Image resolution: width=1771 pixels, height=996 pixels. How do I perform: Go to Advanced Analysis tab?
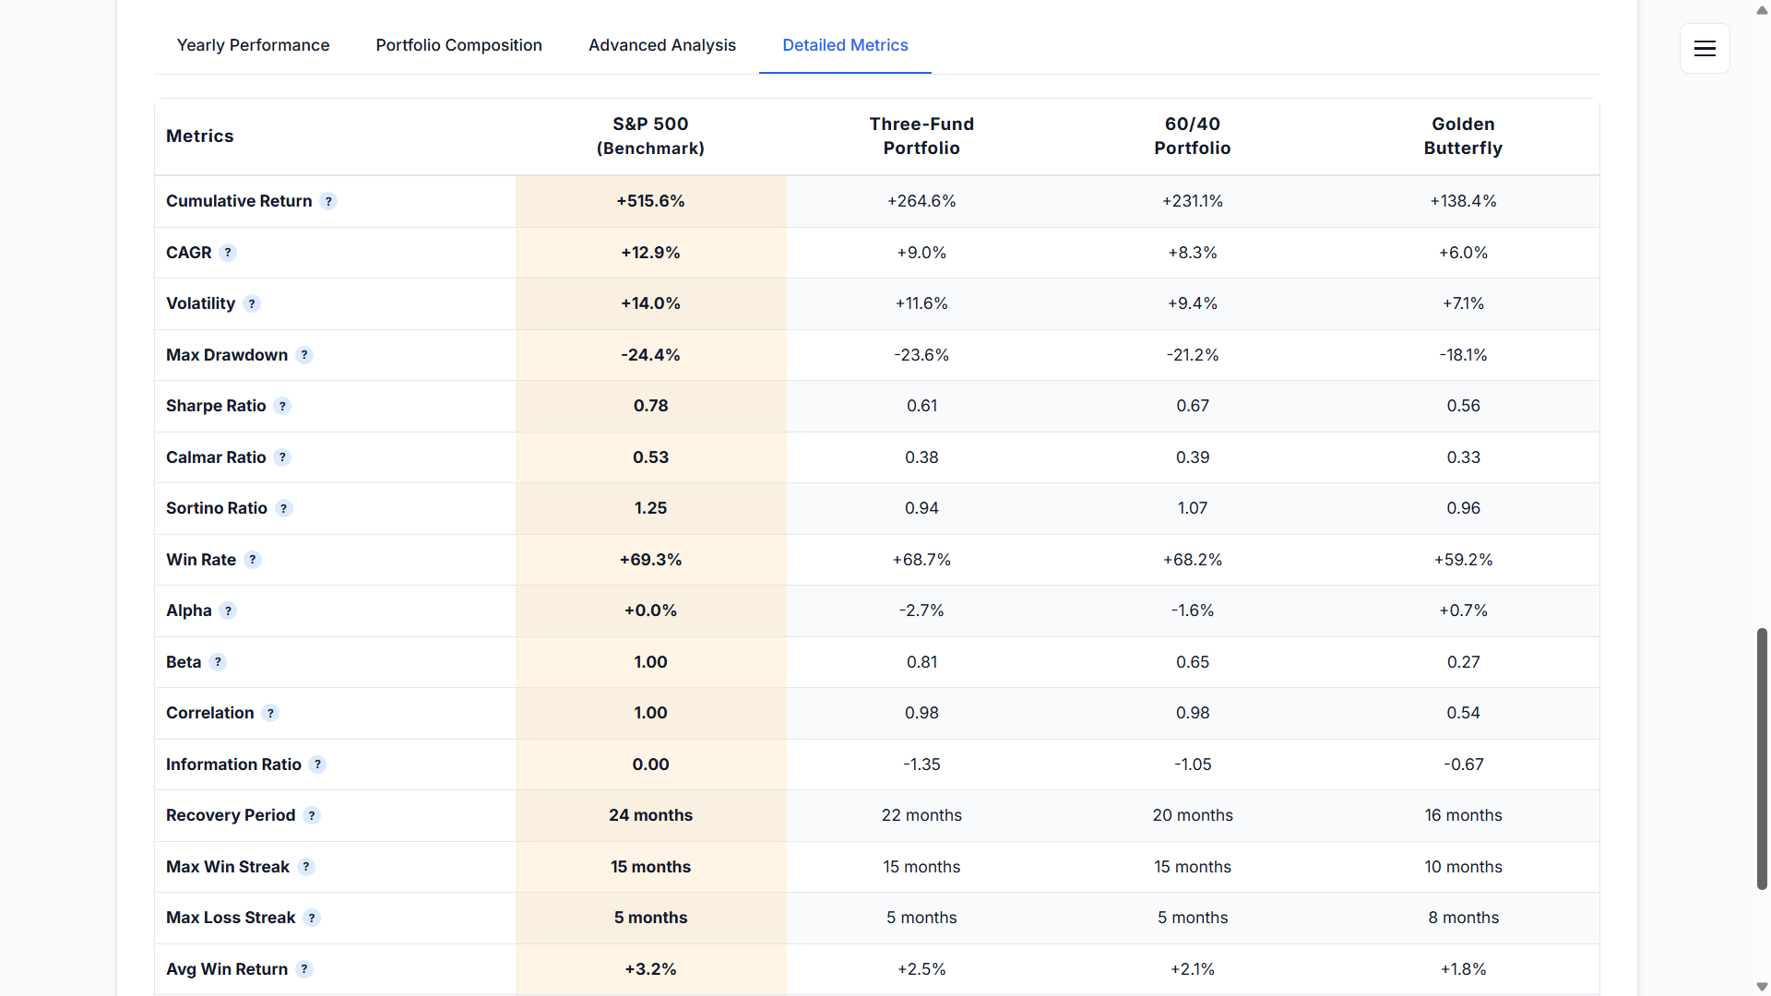click(661, 45)
